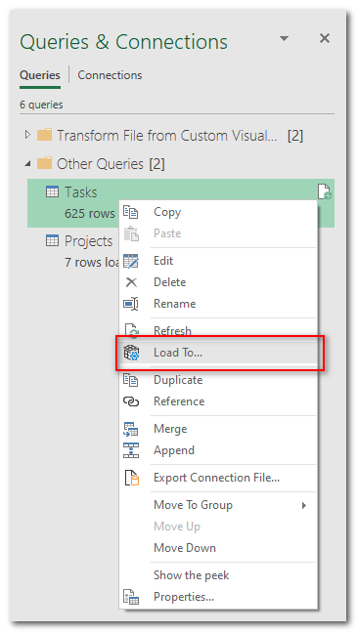The height and width of the screenshot is (632, 357).
Task: Click the Export Connection File icon
Action: click(131, 478)
